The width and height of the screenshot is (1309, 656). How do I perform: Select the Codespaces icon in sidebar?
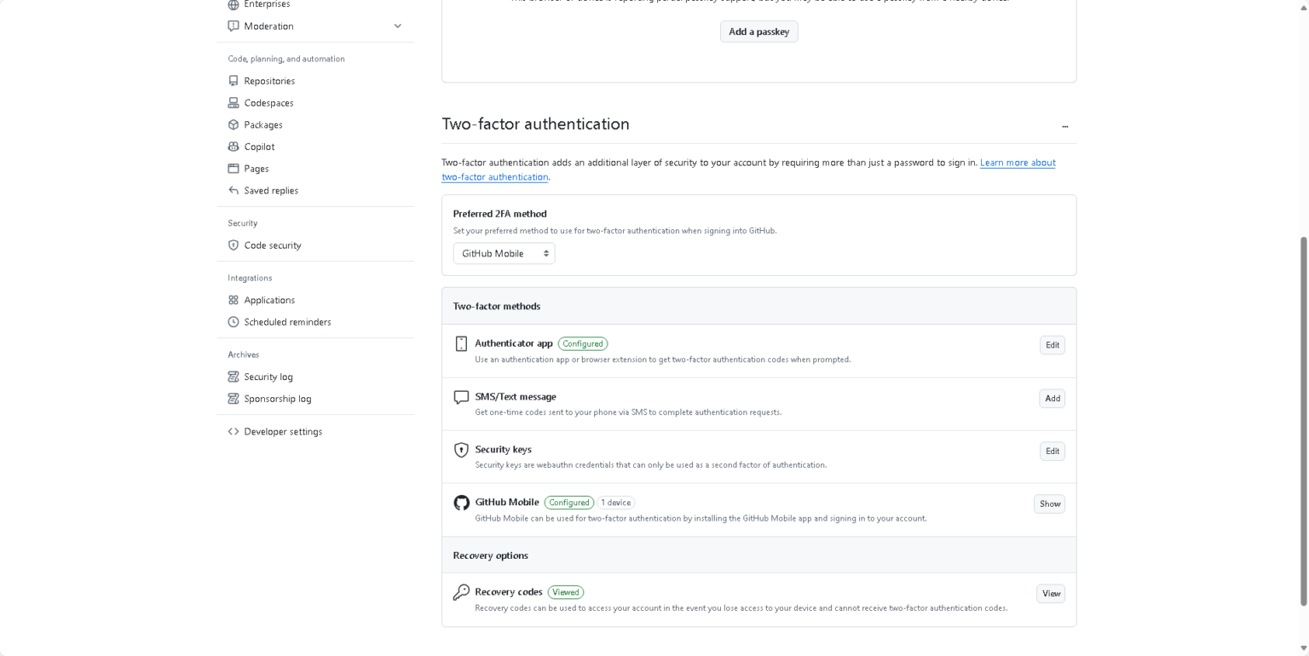coord(234,102)
